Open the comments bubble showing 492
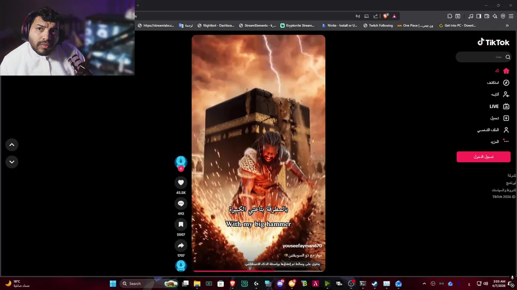The height and width of the screenshot is (290, 517). 181,203
